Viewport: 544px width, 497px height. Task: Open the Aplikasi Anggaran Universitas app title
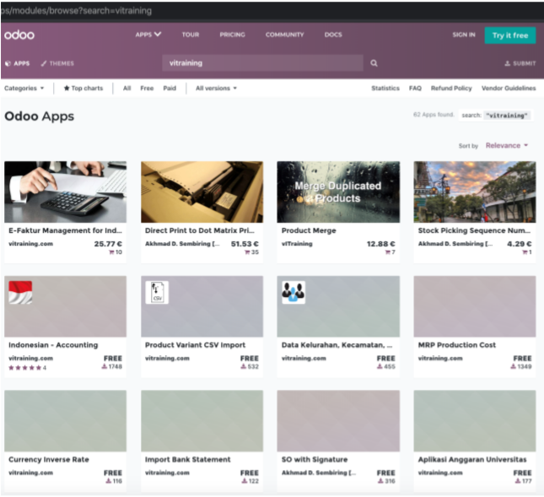472,460
